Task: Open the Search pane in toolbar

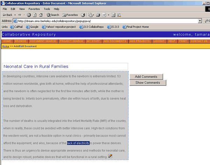Action: pyautogui.click(x=52, y=15)
